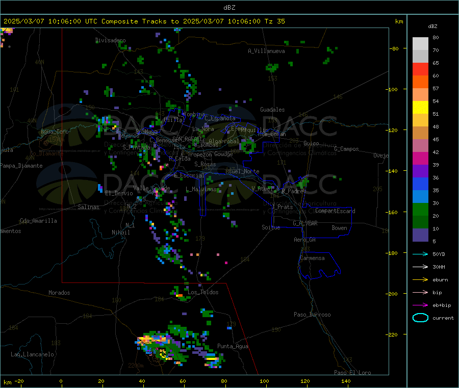The width and height of the screenshot is (459, 388).
Task: Click the 'Morados' map label
Action: click(x=59, y=293)
